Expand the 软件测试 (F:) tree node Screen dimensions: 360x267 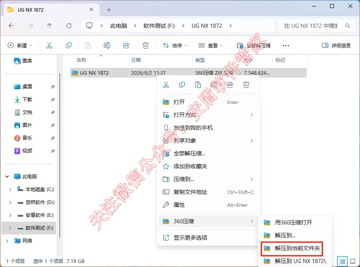click(x=10, y=228)
